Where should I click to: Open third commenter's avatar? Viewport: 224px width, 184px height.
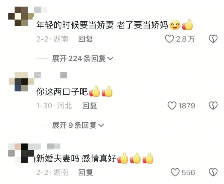(21, 153)
